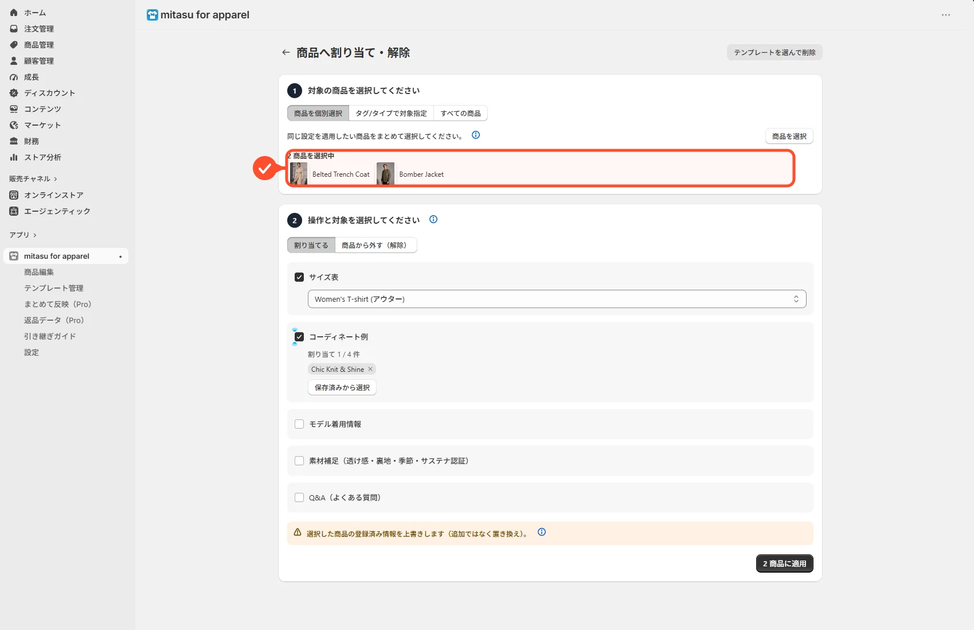
Task: Click the ストア分析 bar chart icon
Action: click(x=14, y=157)
